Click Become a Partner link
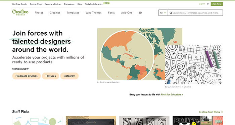Viewport: 235px width, 125px height. (x=53, y=4)
